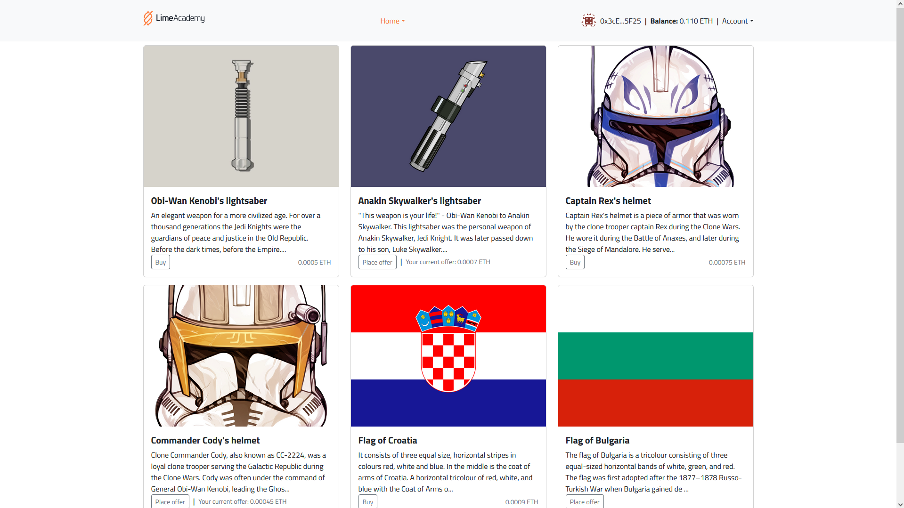Image resolution: width=904 pixels, height=508 pixels.
Task: Buy Captain Rex's helmet
Action: (x=575, y=262)
